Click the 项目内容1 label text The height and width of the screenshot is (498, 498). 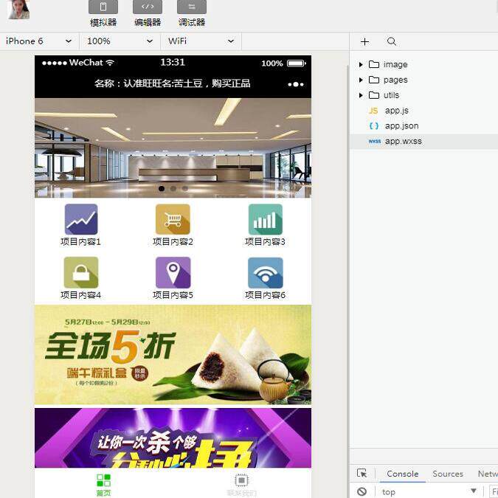(80, 242)
